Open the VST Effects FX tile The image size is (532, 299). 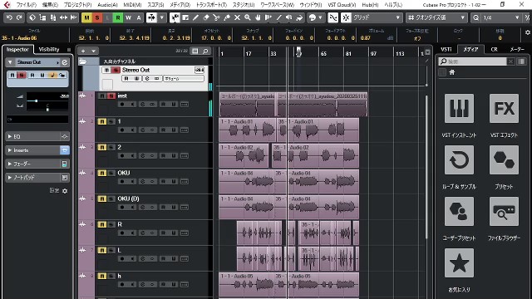[x=504, y=109]
